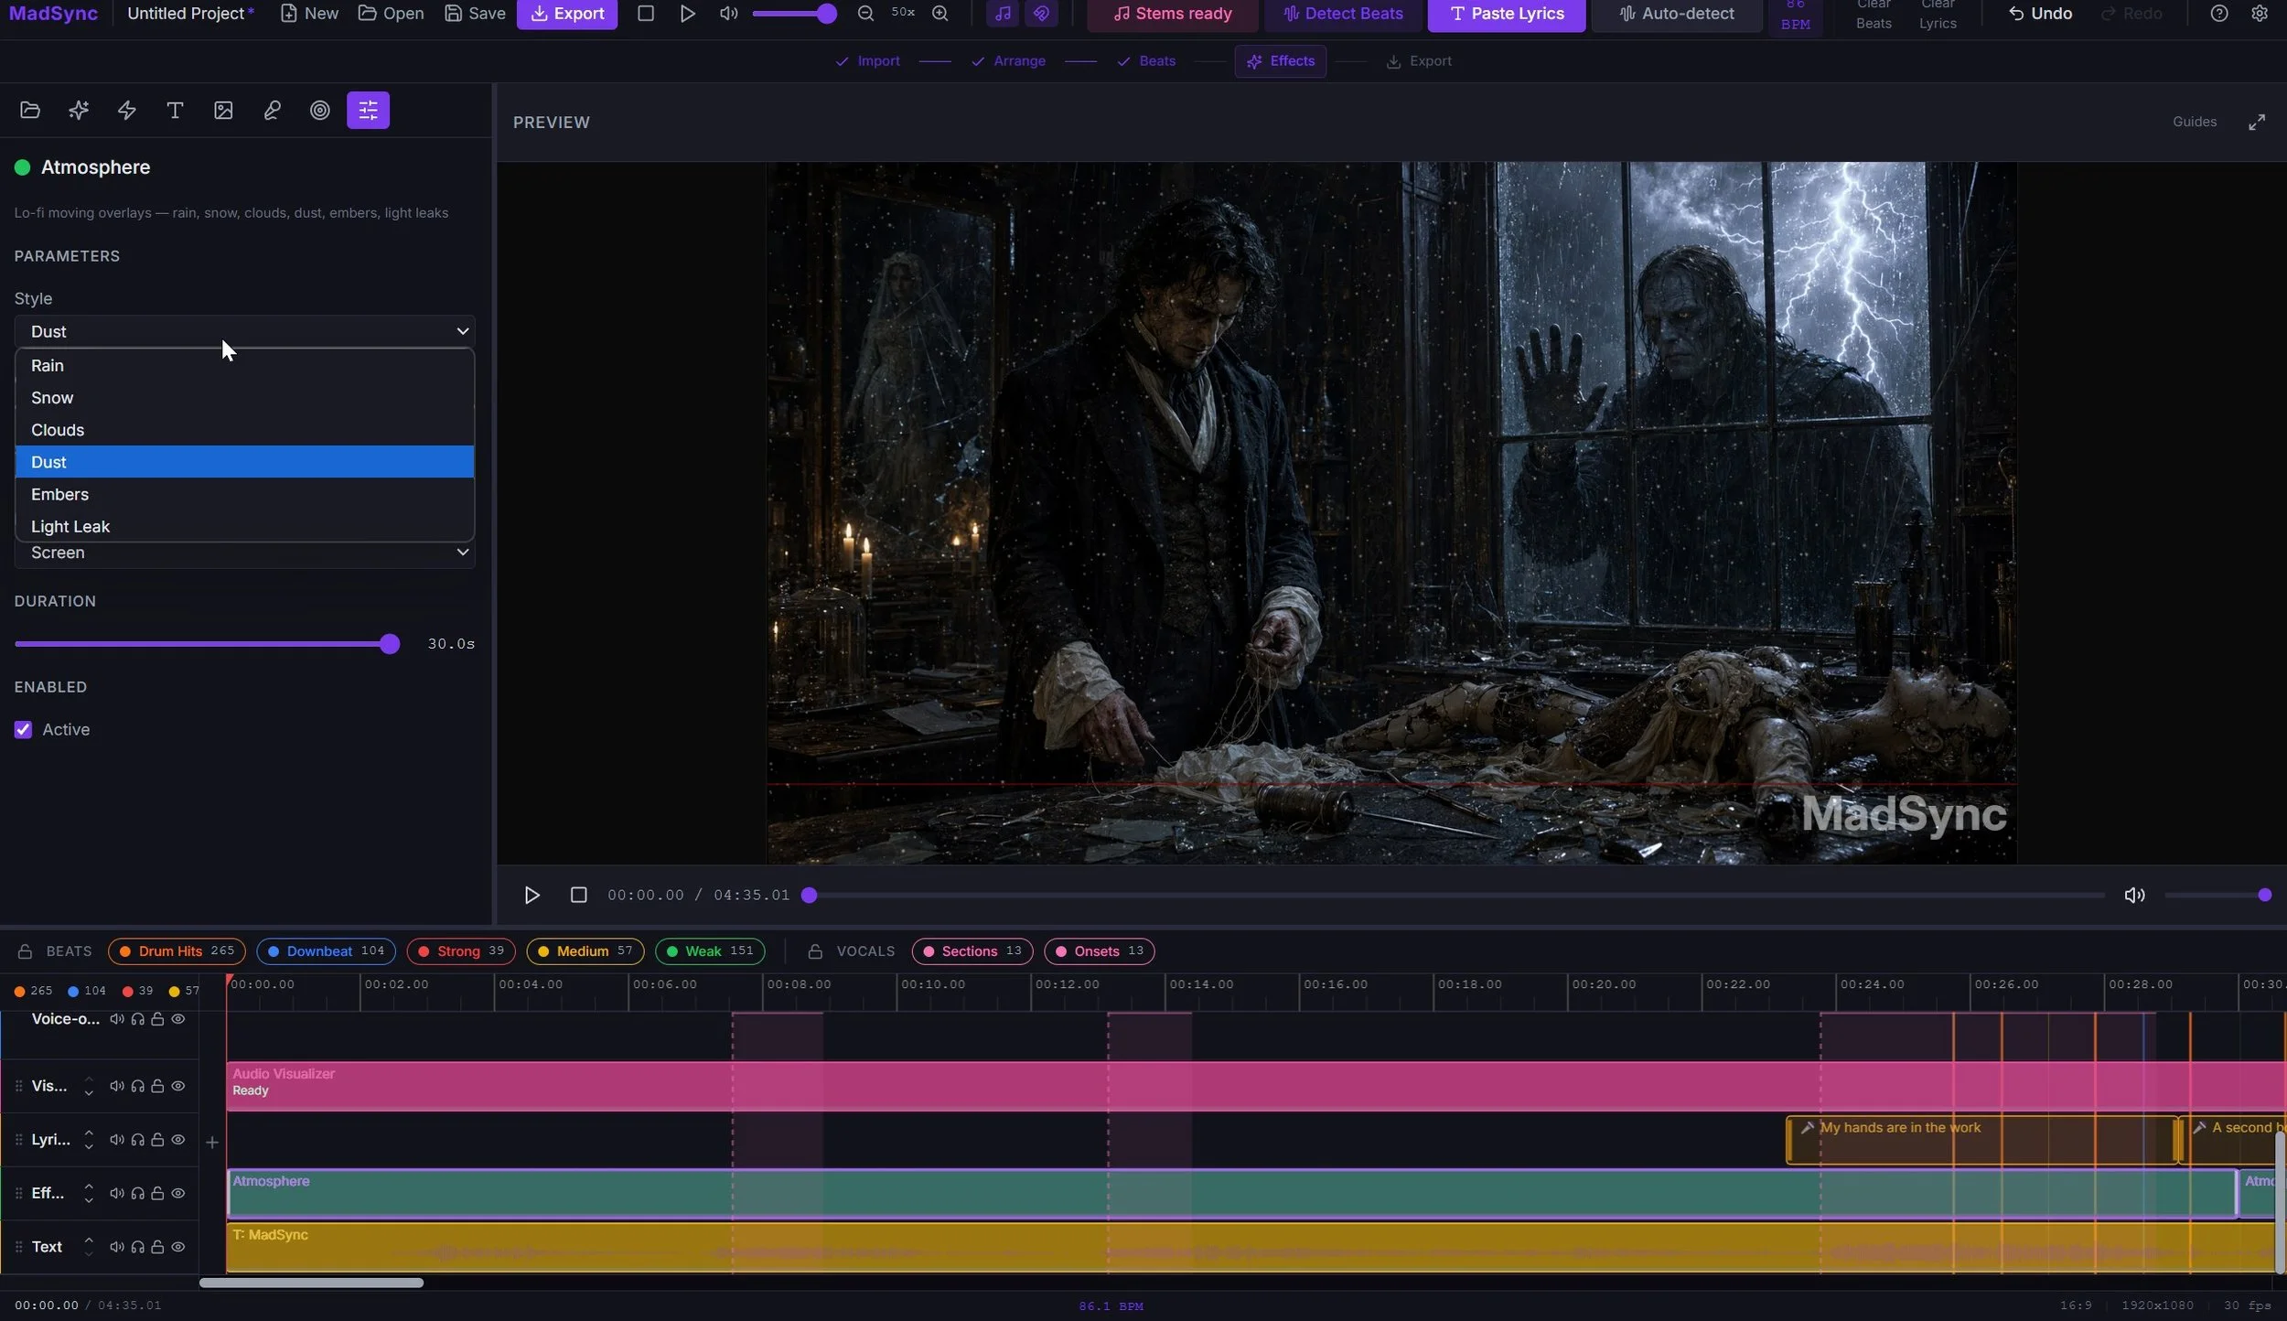The height and width of the screenshot is (1321, 2287).
Task: Click Detect Beats button
Action: click(1343, 14)
